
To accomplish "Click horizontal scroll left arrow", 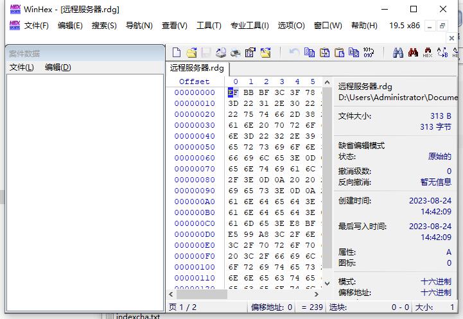I will coord(171,294).
